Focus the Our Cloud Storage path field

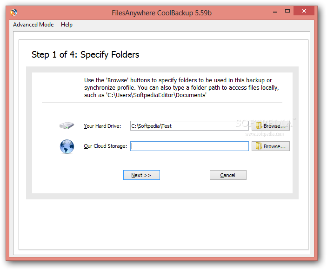pyautogui.click(x=189, y=146)
